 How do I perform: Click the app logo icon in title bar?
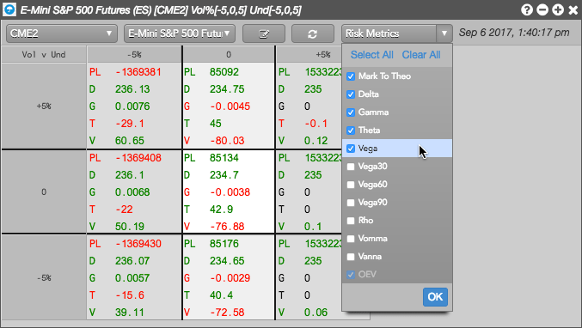[9, 9]
